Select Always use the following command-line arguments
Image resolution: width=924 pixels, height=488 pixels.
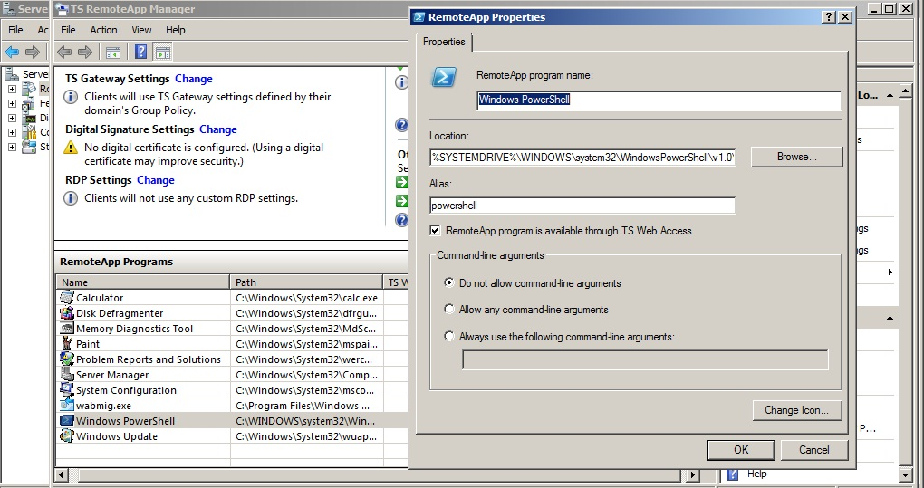click(x=449, y=336)
